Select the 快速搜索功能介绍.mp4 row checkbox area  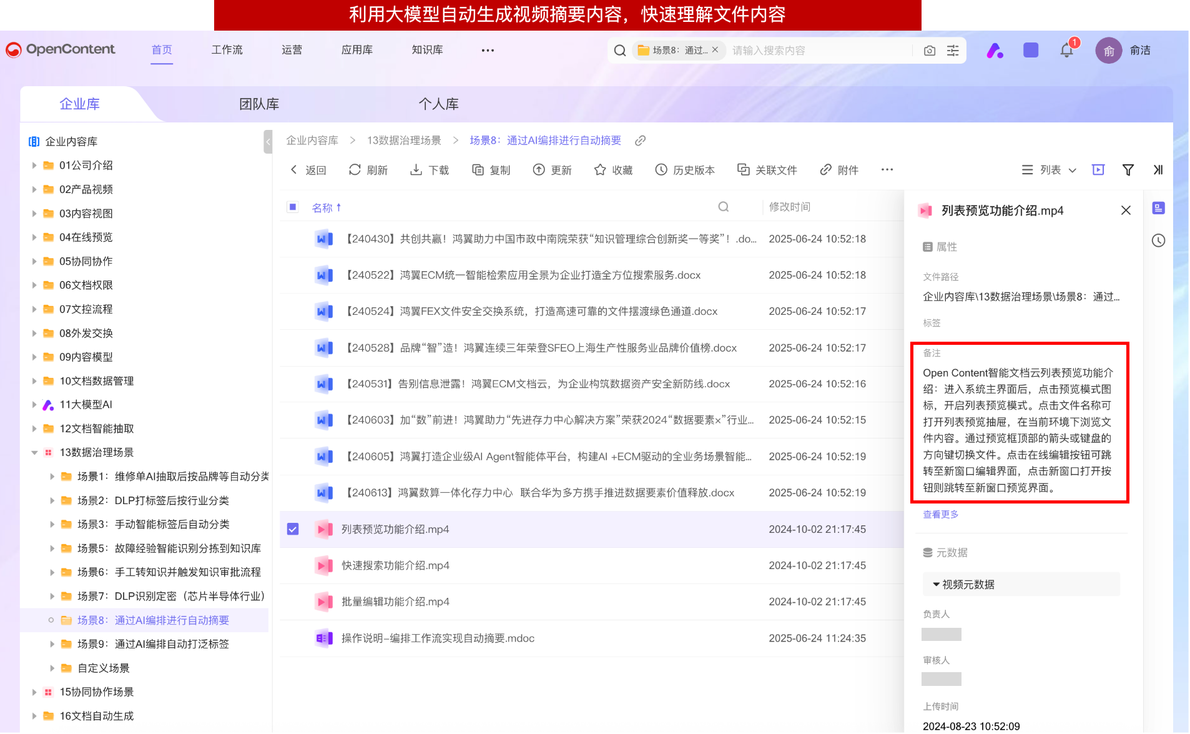coord(293,565)
